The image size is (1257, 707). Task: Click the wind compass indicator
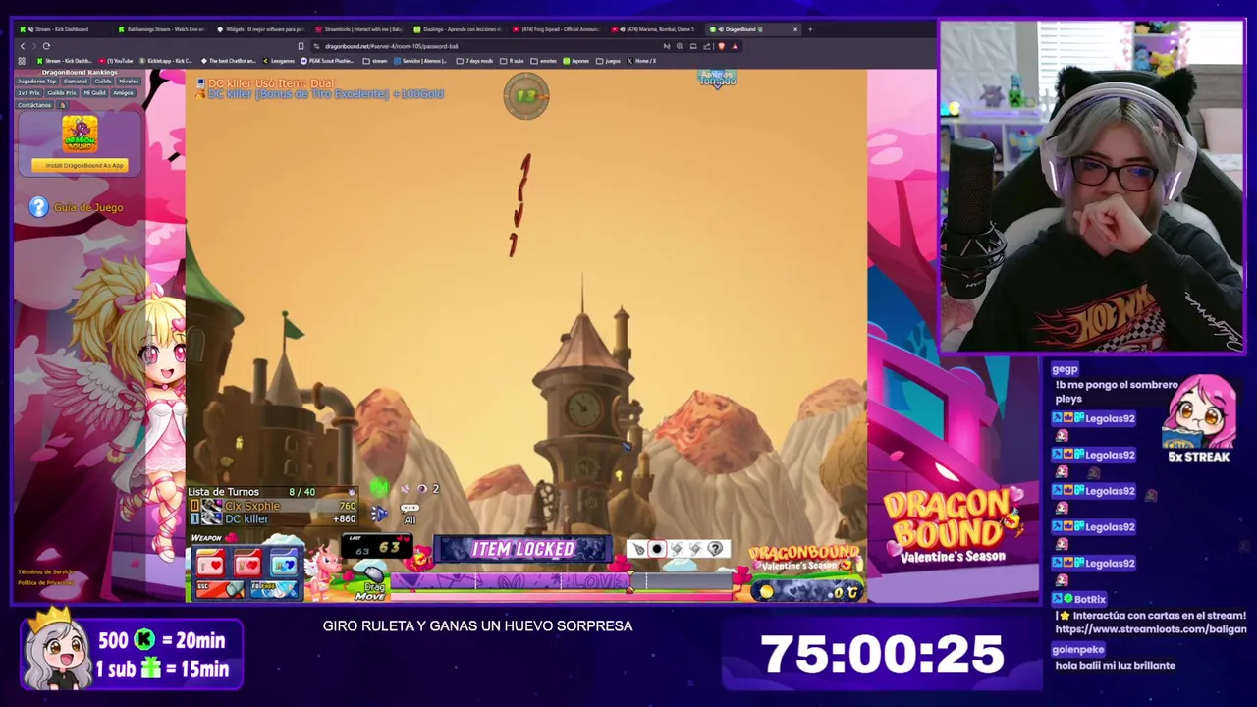pyautogui.click(x=526, y=95)
